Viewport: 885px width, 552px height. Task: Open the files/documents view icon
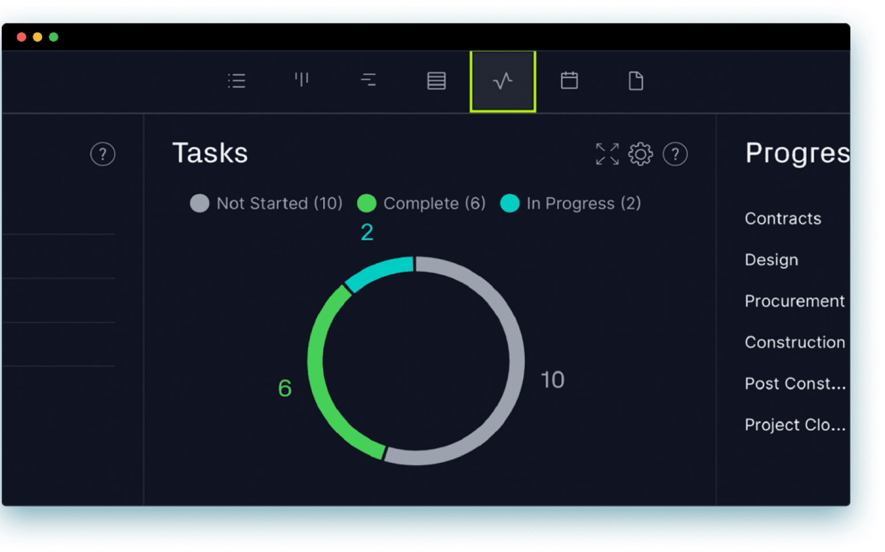[x=636, y=81]
